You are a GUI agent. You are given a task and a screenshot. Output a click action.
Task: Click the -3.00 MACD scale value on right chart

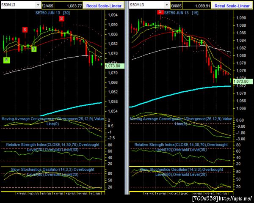pos(240,139)
